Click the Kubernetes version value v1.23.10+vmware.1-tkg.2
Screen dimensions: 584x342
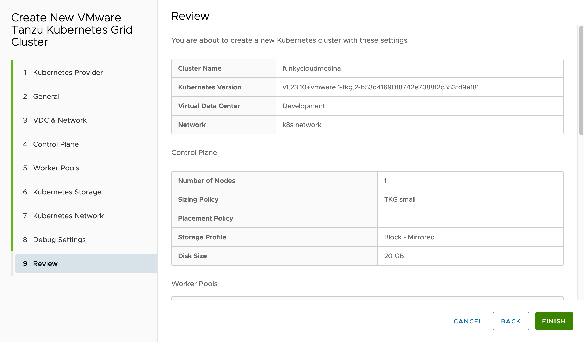pos(381,87)
